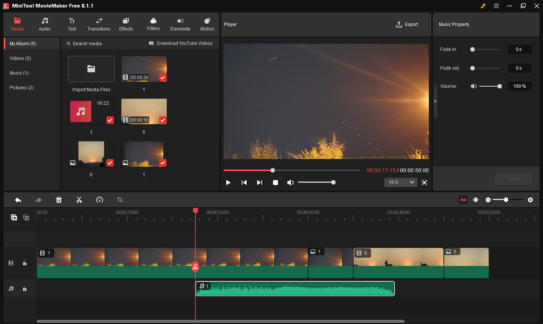Screen dimensions: 543x324
Task: Stop the playback
Action: [x=275, y=182]
